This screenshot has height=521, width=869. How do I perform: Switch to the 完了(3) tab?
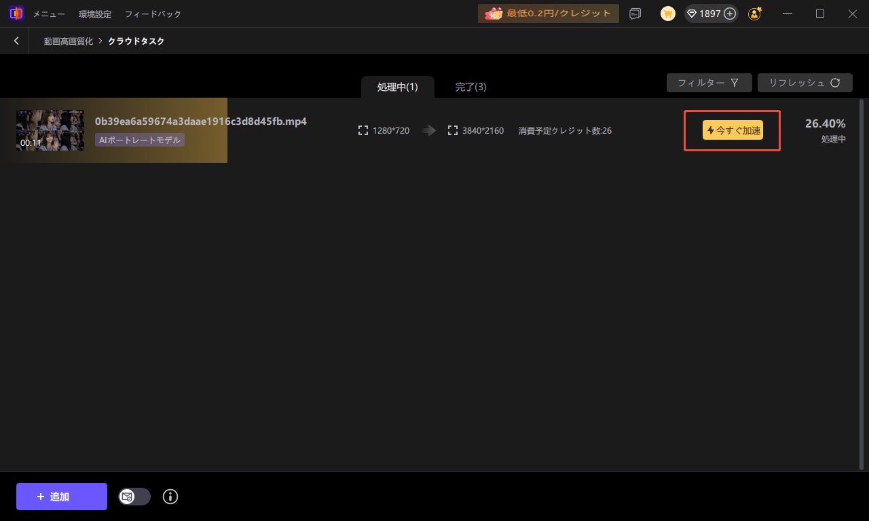470,87
